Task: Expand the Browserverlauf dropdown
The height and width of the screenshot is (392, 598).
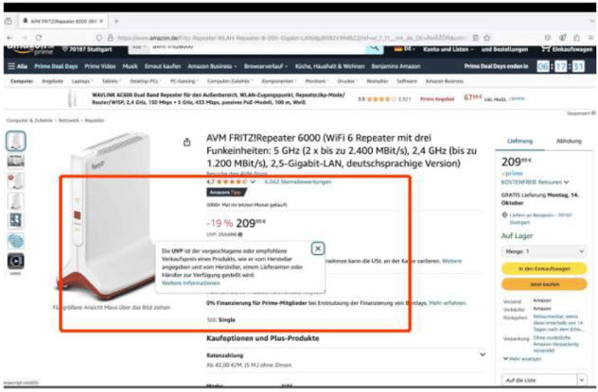Action: pyautogui.click(x=266, y=66)
